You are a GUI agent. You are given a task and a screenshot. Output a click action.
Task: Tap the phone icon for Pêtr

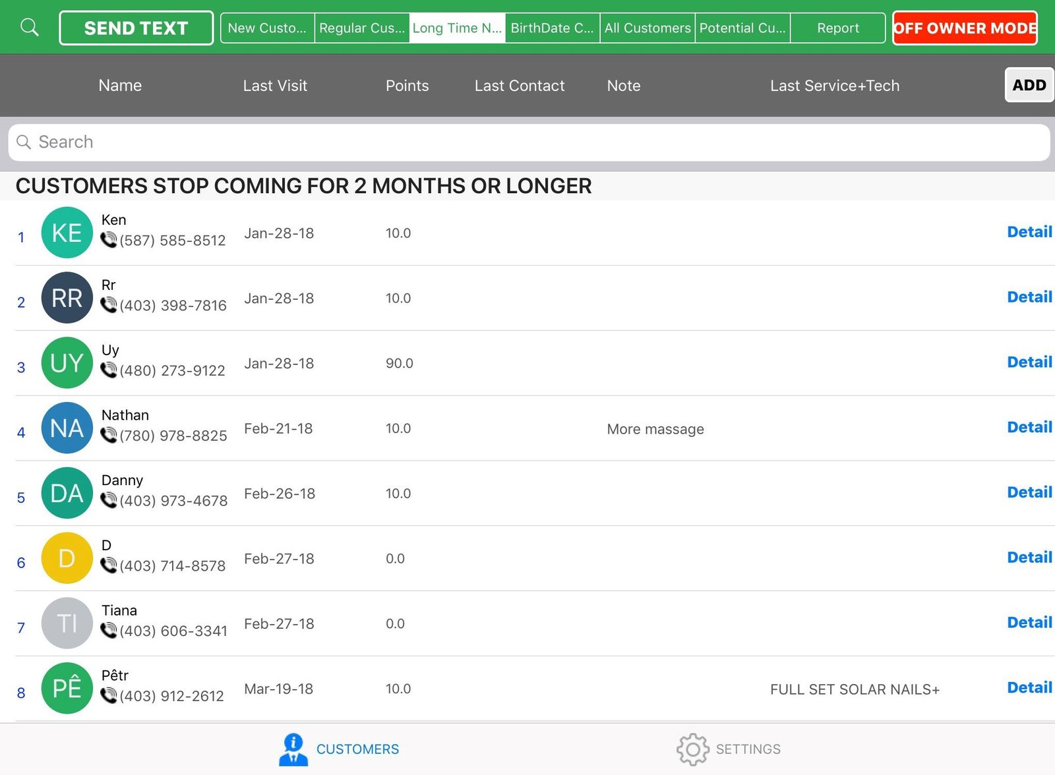109,695
